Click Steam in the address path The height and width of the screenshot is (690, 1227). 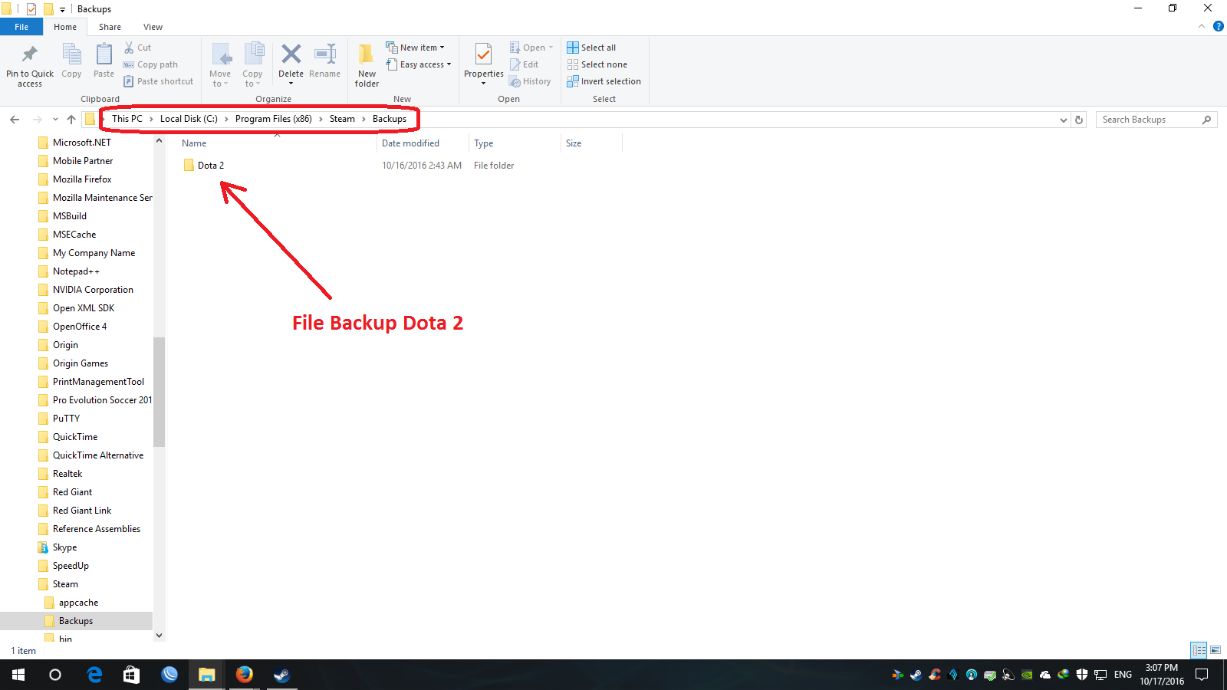[342, 119]
